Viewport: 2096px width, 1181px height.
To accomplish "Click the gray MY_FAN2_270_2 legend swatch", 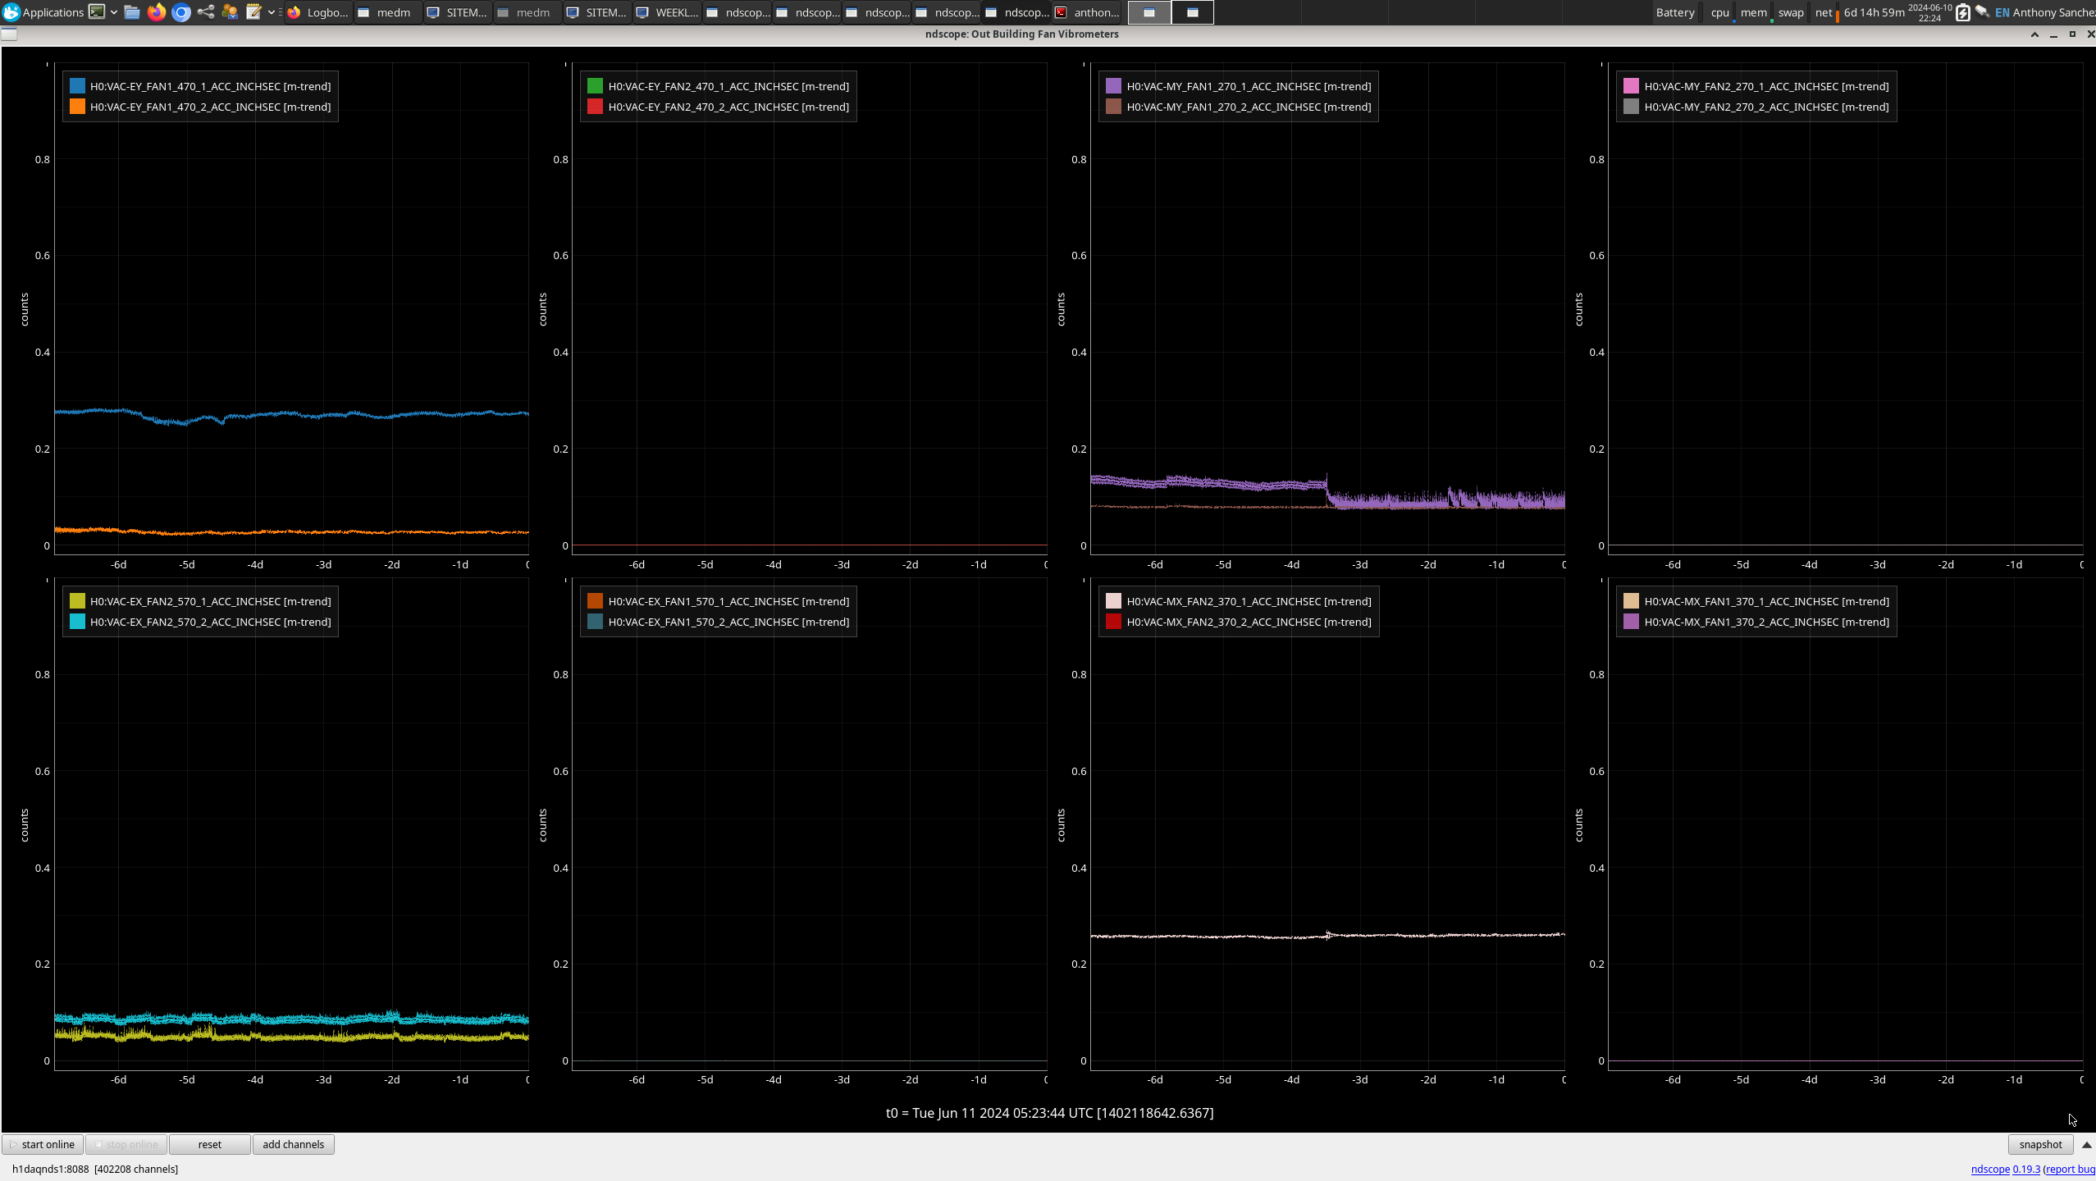I will point(1632,107).
